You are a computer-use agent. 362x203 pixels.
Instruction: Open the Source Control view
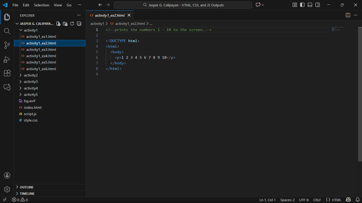click(x=7, y=45)
